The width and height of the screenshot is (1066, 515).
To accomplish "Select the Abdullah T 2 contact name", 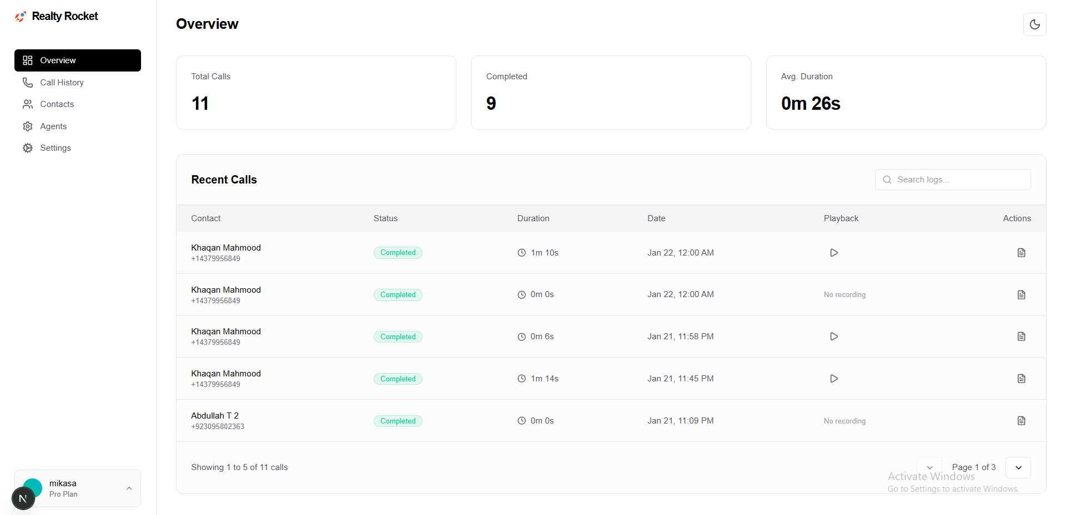I will (215, 416).
